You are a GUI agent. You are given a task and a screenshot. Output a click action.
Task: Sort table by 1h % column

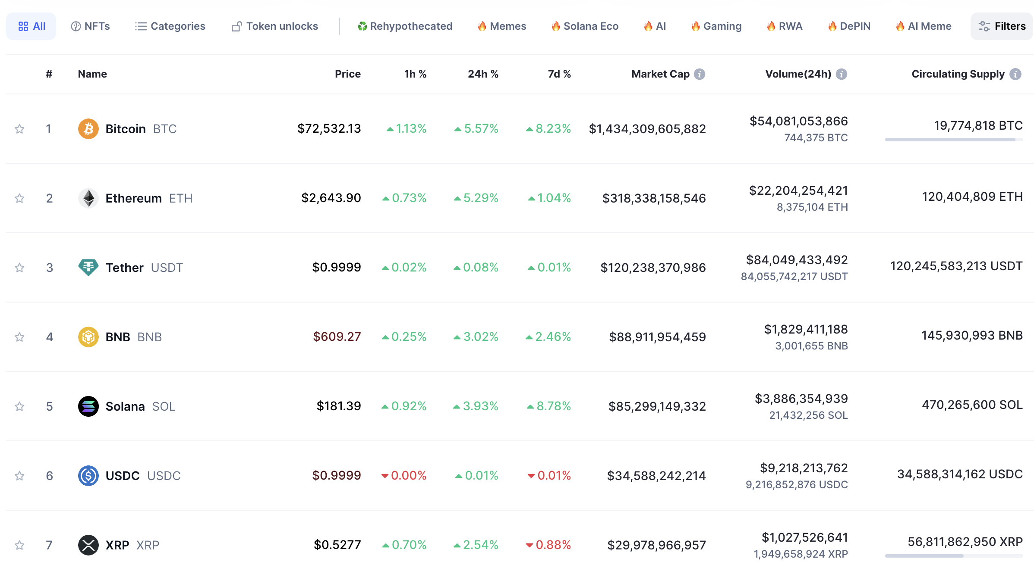(x=415, y=74)
